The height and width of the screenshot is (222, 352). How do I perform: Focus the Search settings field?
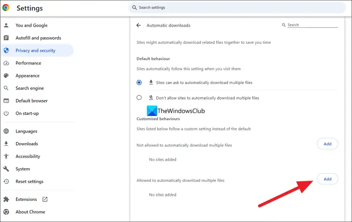[x=237, y=8]
